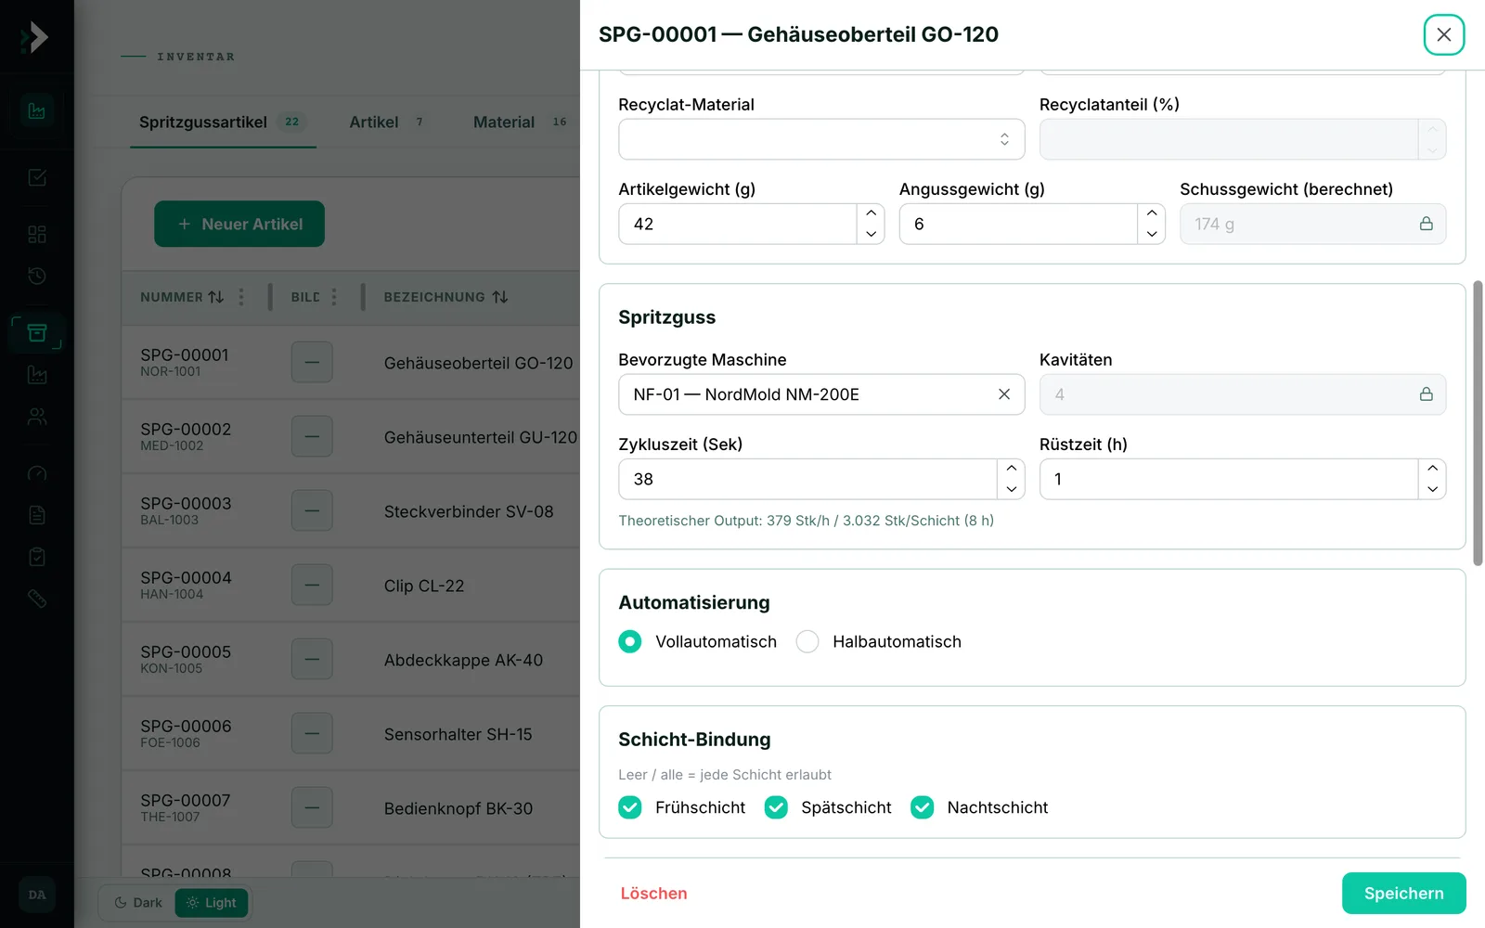Select the Halbautomatisch radio option
This screenshot has height=928, width=1485.
coord(807,641)
